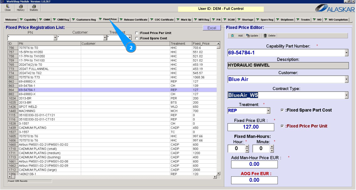Viewport: 356px width, 190px height.
Task: Open the Statistic printer icon
Action: coord(34,8)
